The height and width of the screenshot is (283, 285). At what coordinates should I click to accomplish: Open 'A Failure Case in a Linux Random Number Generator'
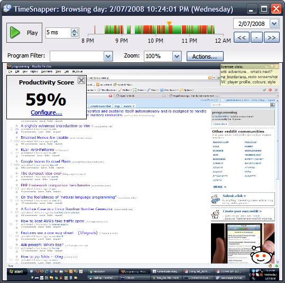coord(67,209)
